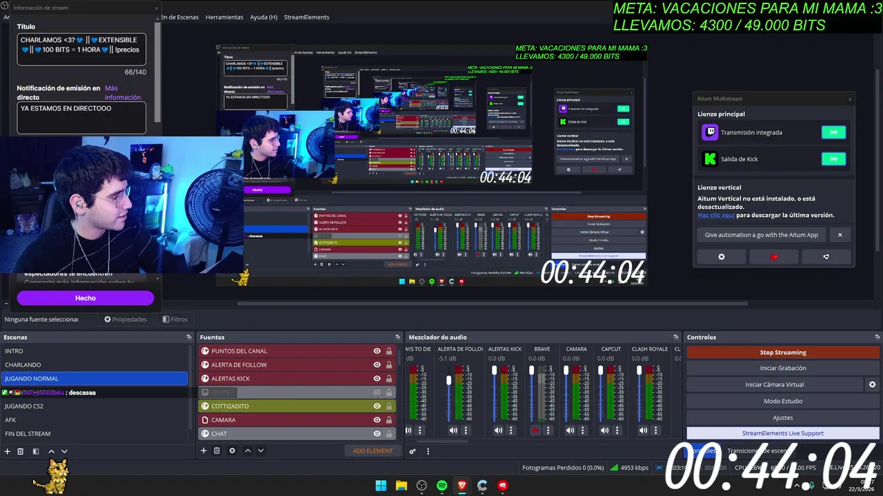The image size is (883, 496).
Task: Open Brave browser from the taskbar
Action: pyautogui.click(x=462, y=486)
